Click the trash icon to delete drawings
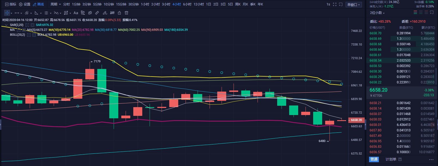The image size is (438, 166). click(126, 13)
